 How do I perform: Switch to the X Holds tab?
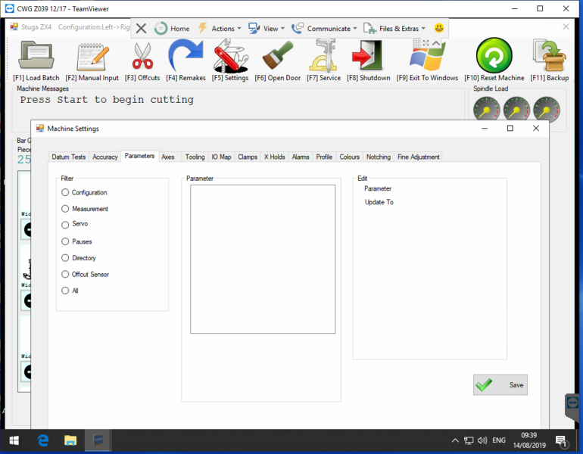[274, 157]
